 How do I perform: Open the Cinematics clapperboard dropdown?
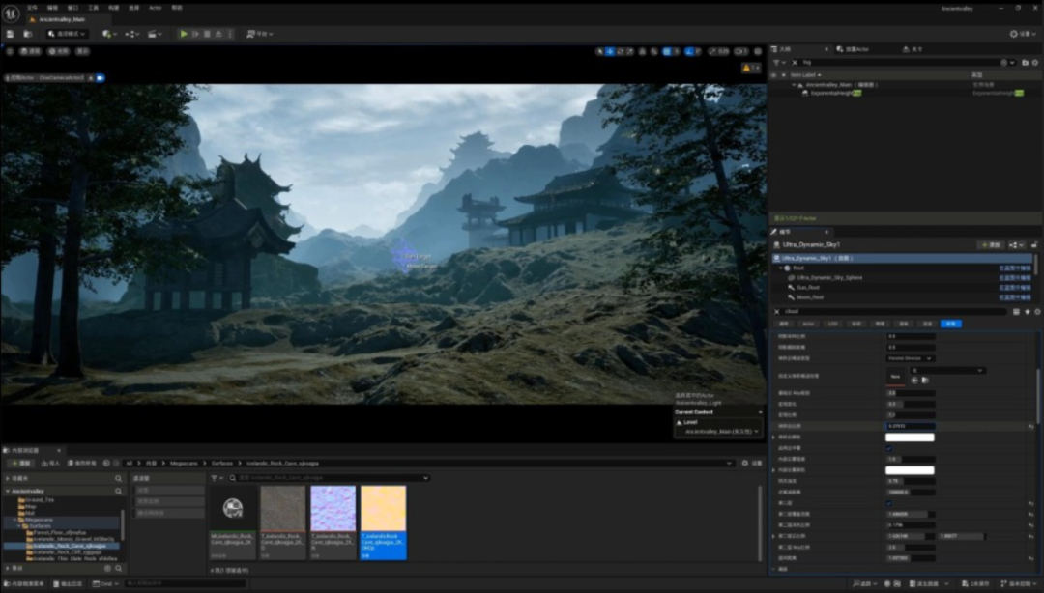(155, 34)
